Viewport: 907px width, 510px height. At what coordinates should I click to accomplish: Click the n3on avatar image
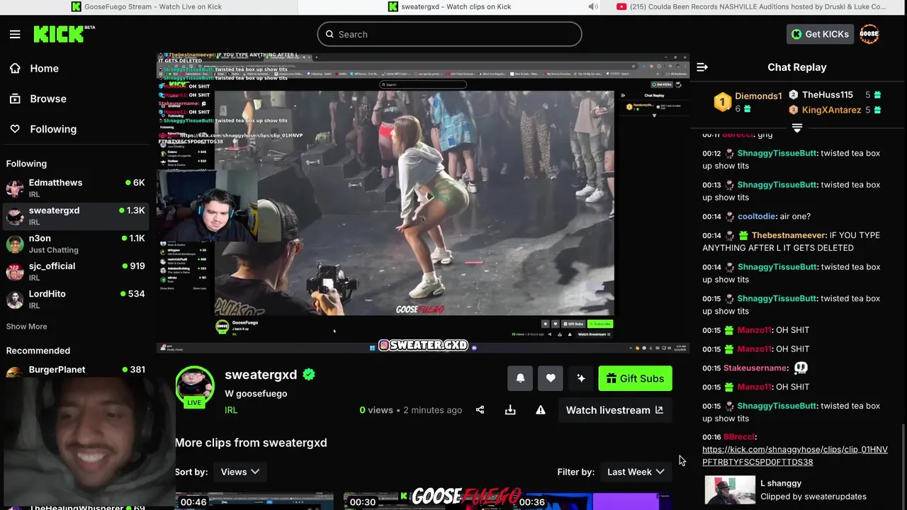click(15, 244)
